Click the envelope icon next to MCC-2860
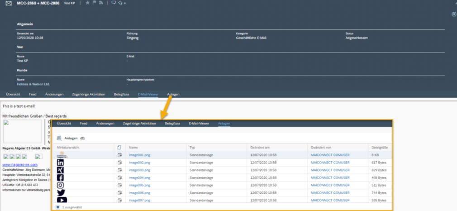Viewport: 457px width, 211px height. (x=8, y=4)
